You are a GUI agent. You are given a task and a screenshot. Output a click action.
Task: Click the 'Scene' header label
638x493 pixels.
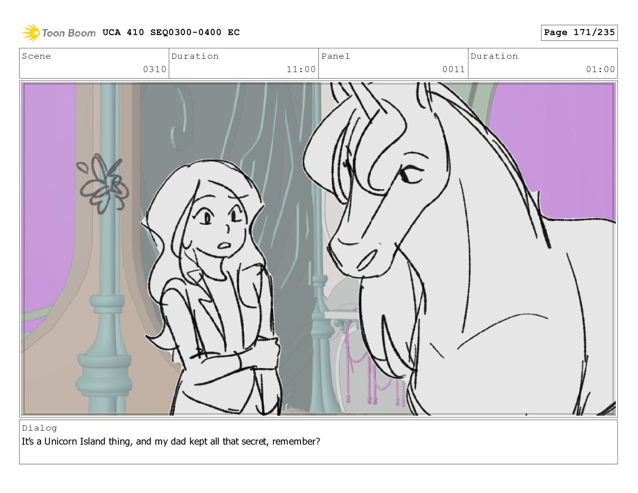[x=36, y=56]
